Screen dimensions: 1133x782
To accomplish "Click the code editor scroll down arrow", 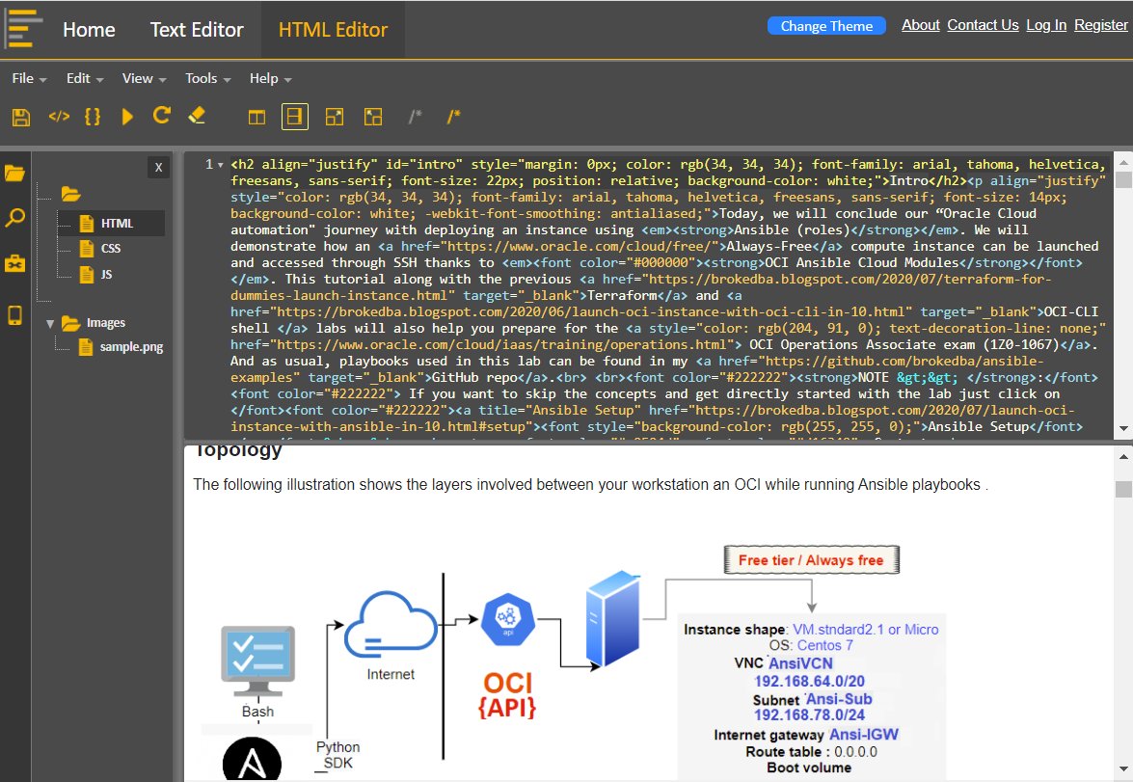I will pos(1123,428).
